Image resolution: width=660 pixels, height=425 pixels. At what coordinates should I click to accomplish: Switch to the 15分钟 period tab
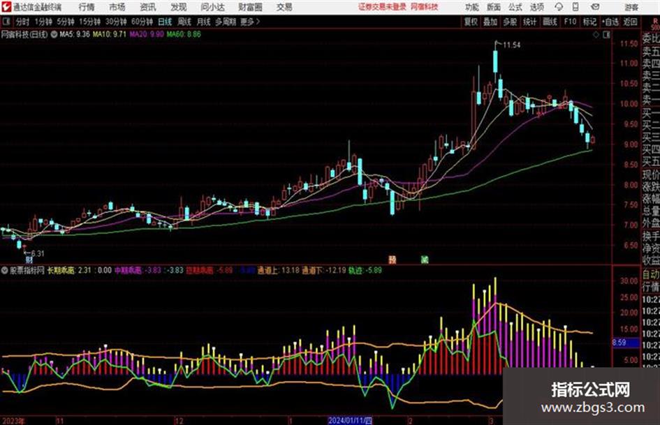coord(90,22)
